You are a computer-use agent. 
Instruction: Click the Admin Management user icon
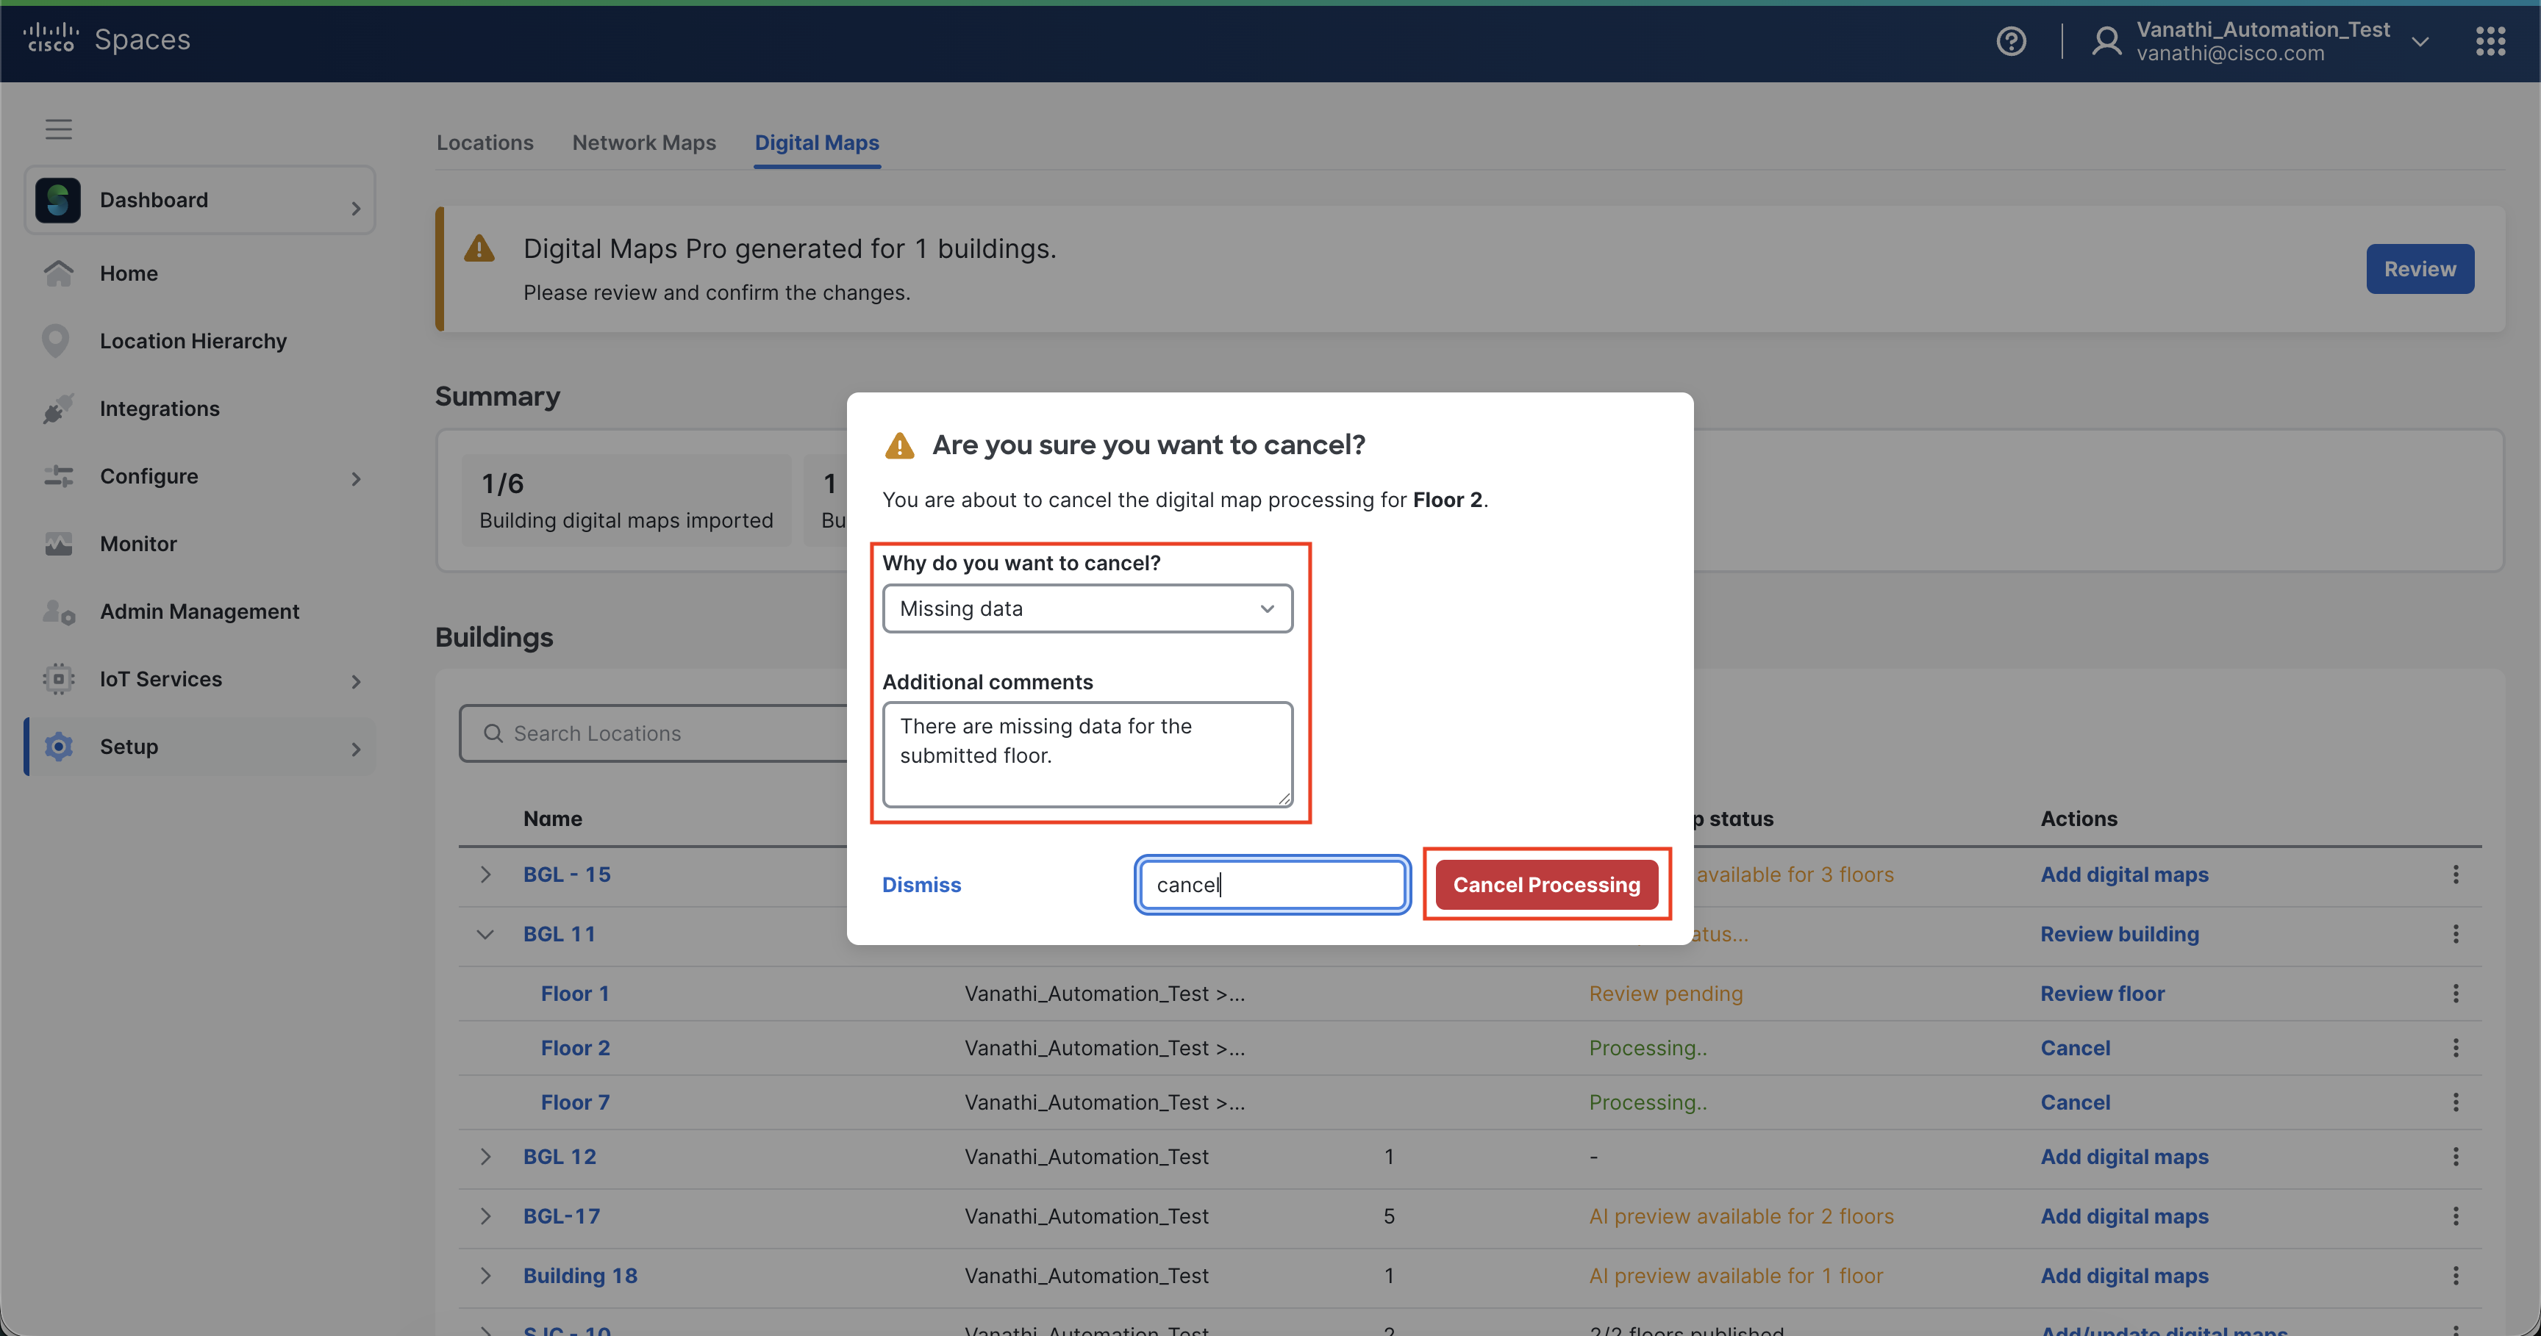click(x=58, y=611)
